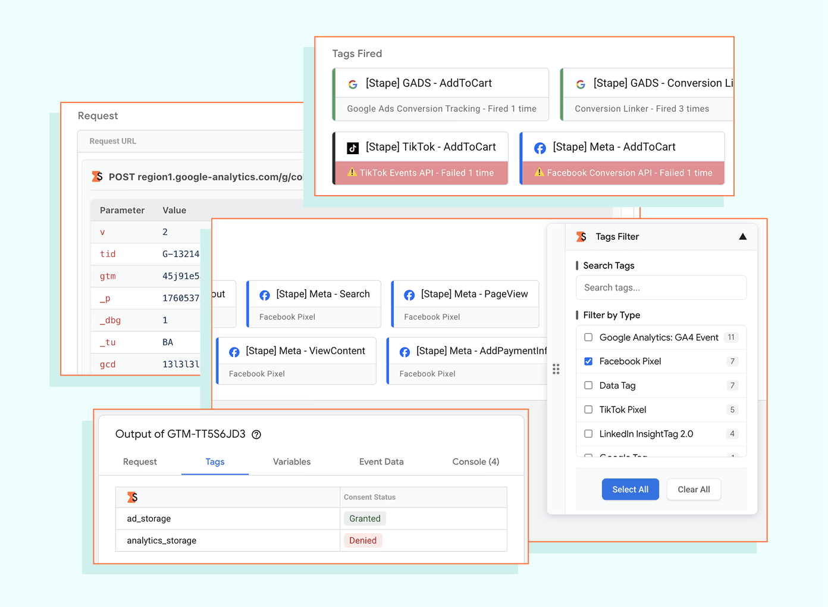This screenshot has width=828, height=607.
Task: Click the Search tags input field
Action: 661,287
